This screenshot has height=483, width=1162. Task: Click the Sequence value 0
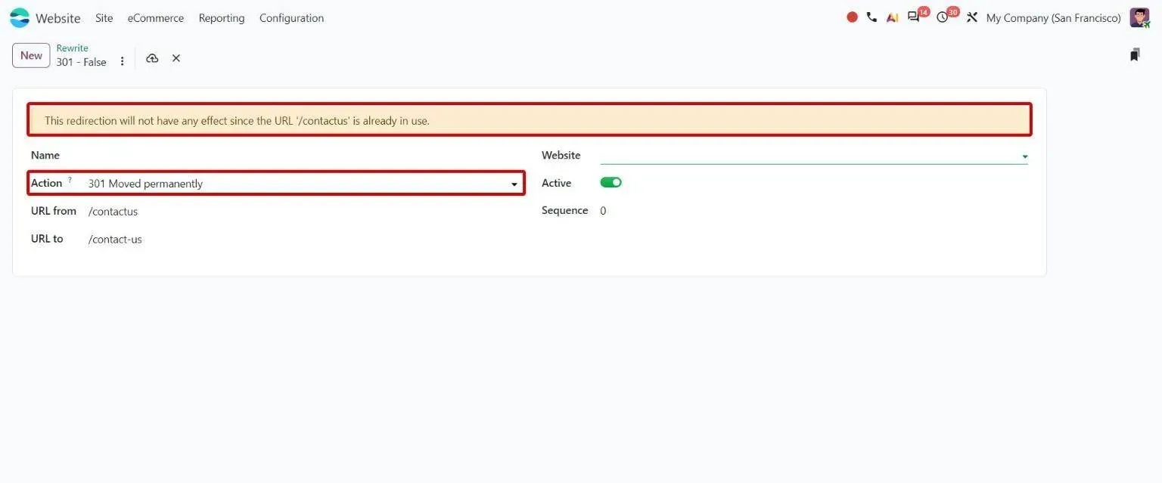point(603,211)
